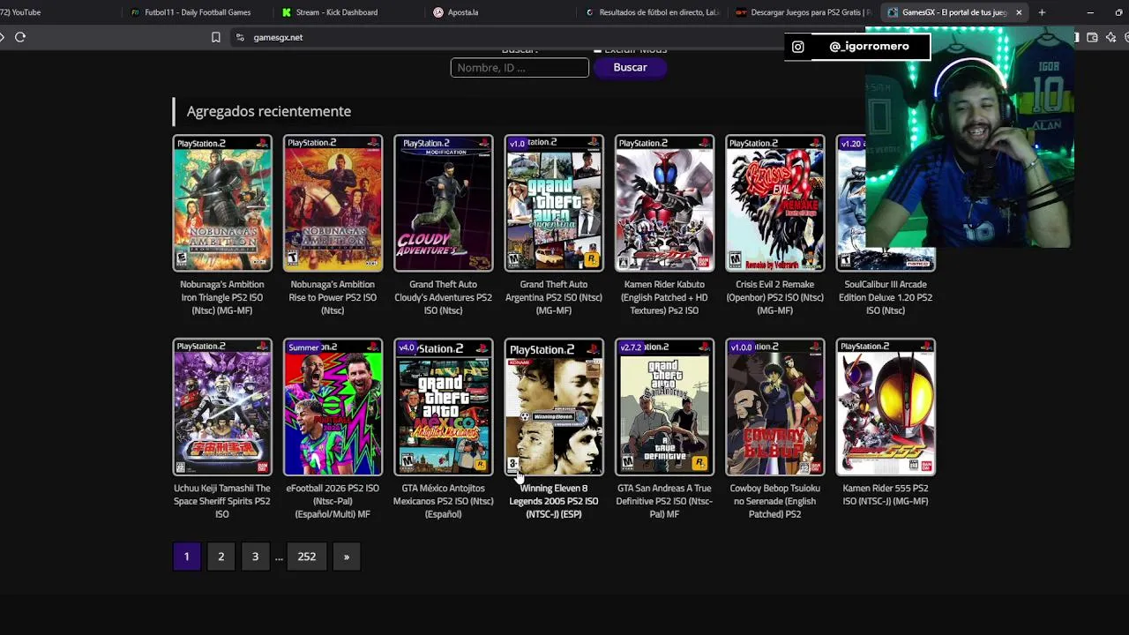Open eFootball 2026 Summer cover image
The height and width of the screenshot is (635, 1129).
(333, 407)
